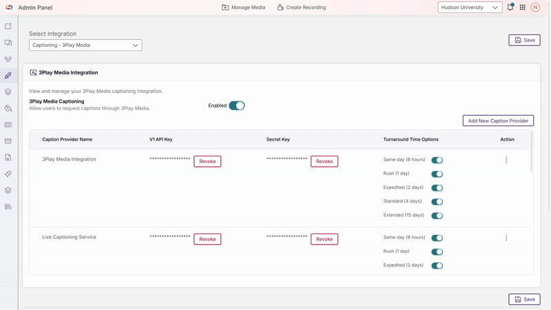Open the integrations plug icon in sidebar

click(x=8, y=75)
